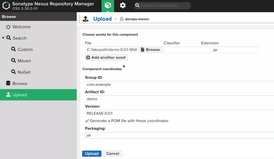Viewport: 274px width, 159px height.
Task: Click the Sonatype Nexus logo icon
Action: [x=6, y=5]
